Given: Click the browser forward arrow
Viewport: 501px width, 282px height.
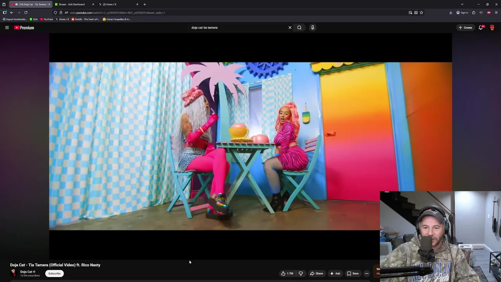Looking at the screenshot, I should (18, 13).
